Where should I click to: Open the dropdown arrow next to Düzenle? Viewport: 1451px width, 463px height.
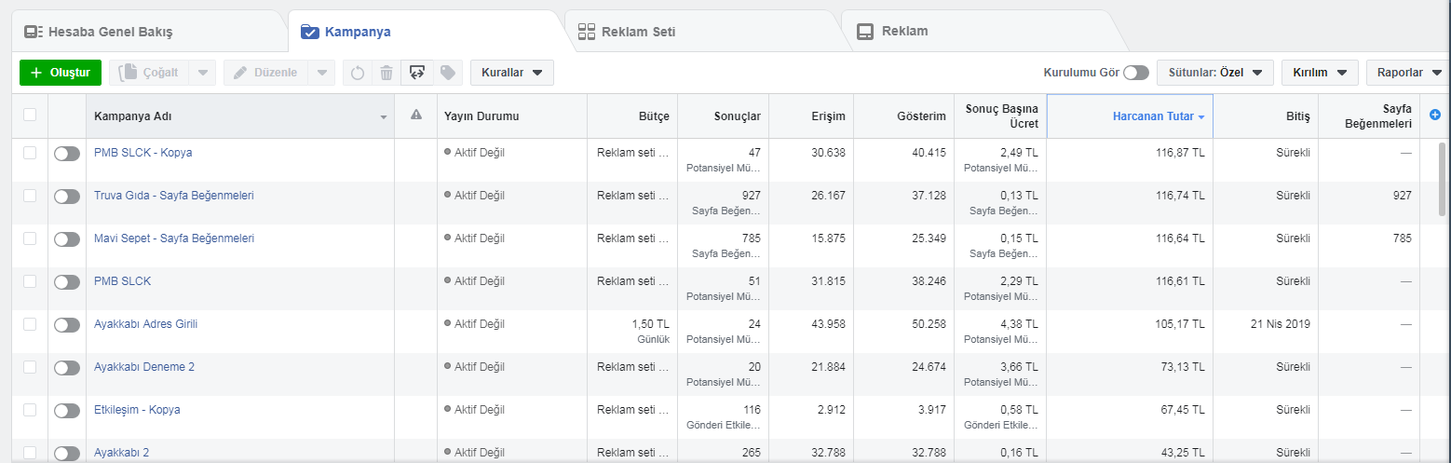[321, 73]
